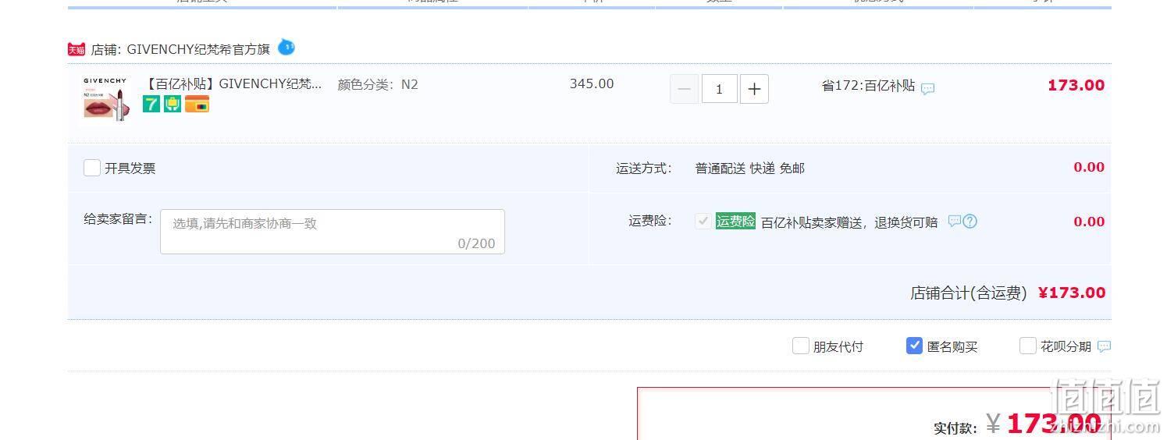This screenshot has height=440, width=1167.
Task: Click the quantity input field showing 1
Action: (x=720, y=89)
